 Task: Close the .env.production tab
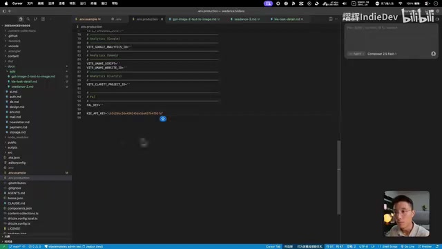pyautogui.click(x=162, y=19)
